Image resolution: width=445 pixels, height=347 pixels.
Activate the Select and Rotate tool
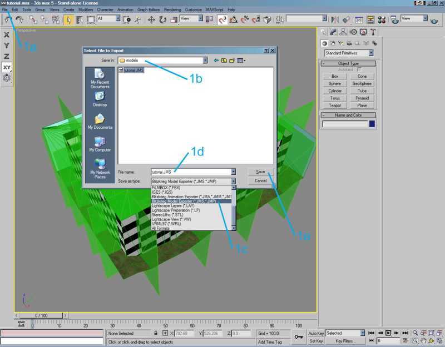coord(162,19)
